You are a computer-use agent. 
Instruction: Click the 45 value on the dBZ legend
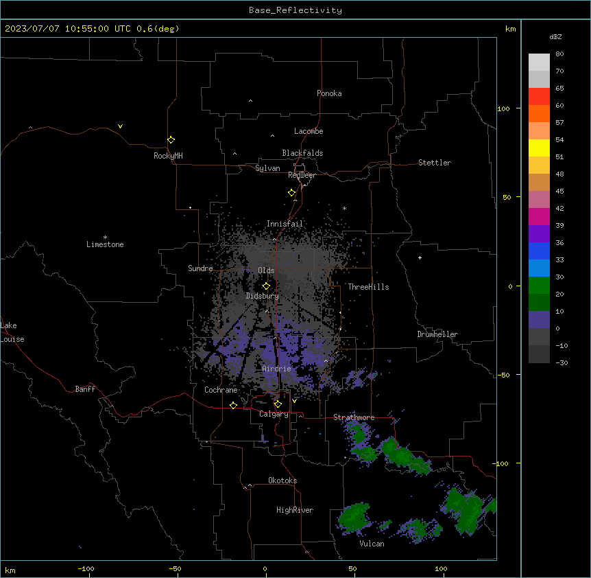(x=559, y=192)
